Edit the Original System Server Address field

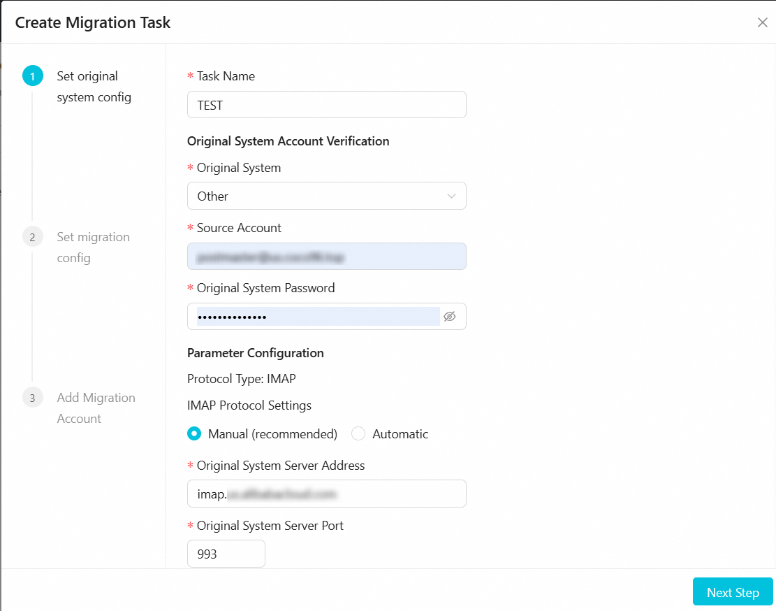click(x=326, y=494)
